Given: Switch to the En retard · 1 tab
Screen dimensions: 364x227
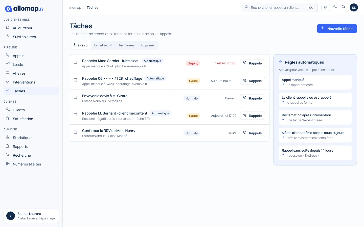Looking at the screenshot, I should (103, 45).
